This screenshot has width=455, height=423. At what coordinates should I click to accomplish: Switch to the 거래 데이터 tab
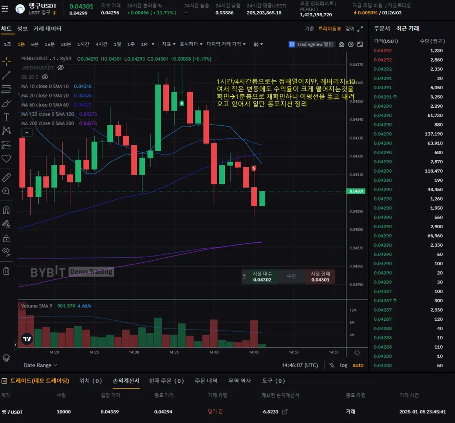click(x=47, y=29)
